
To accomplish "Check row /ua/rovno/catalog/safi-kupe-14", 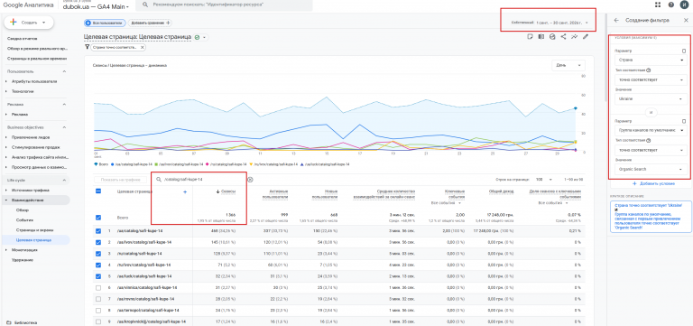I will pyautogui.click(x=98, y=299).
